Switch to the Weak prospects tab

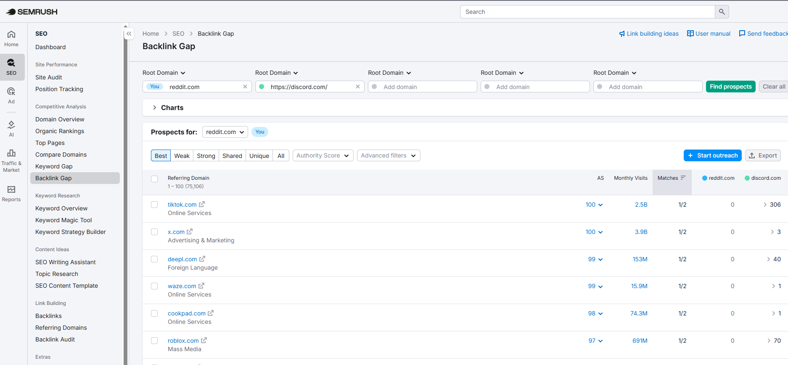tap(182, 155)
